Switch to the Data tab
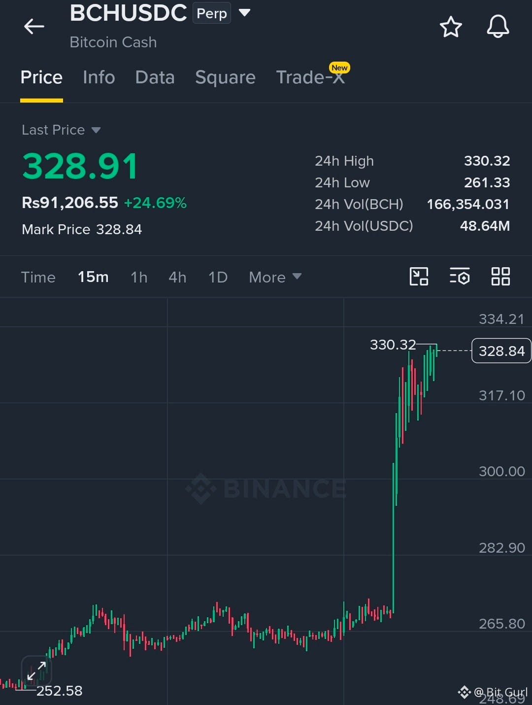Image resolution: width=532 pixels, height=705 pixels. [x=155, y=77]
